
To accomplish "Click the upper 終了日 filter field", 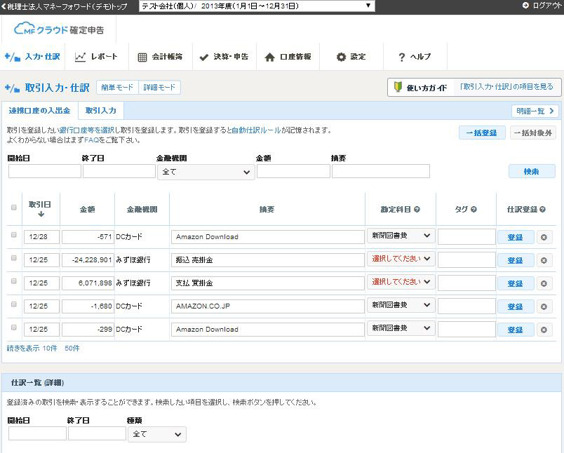I will click(x=119, y=171).
